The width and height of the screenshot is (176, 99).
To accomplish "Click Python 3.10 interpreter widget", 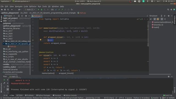I will 141,98.
